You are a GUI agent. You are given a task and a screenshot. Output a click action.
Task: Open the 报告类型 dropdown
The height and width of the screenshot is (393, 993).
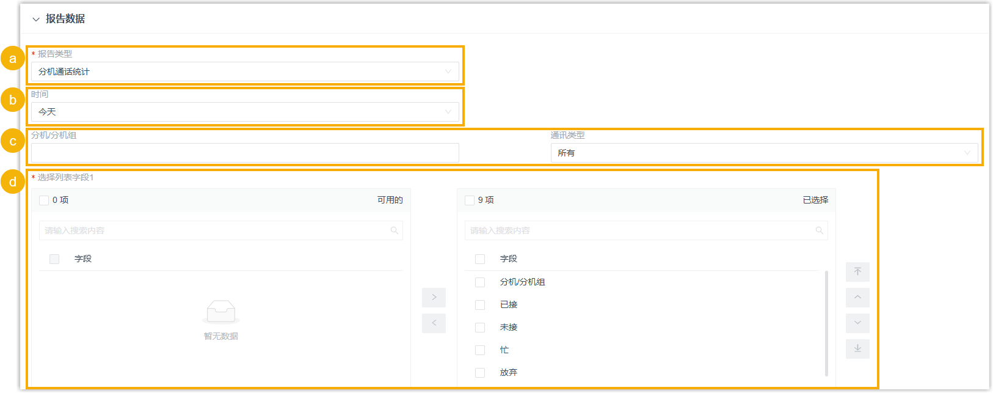pos(245,72)
